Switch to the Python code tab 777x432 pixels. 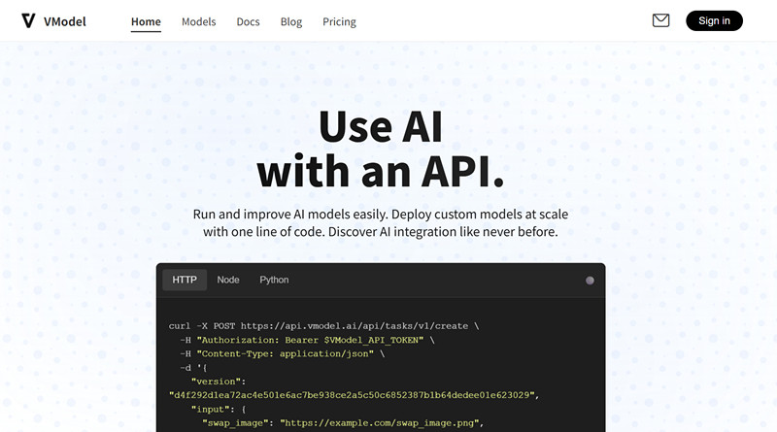[x=274, y=280]
